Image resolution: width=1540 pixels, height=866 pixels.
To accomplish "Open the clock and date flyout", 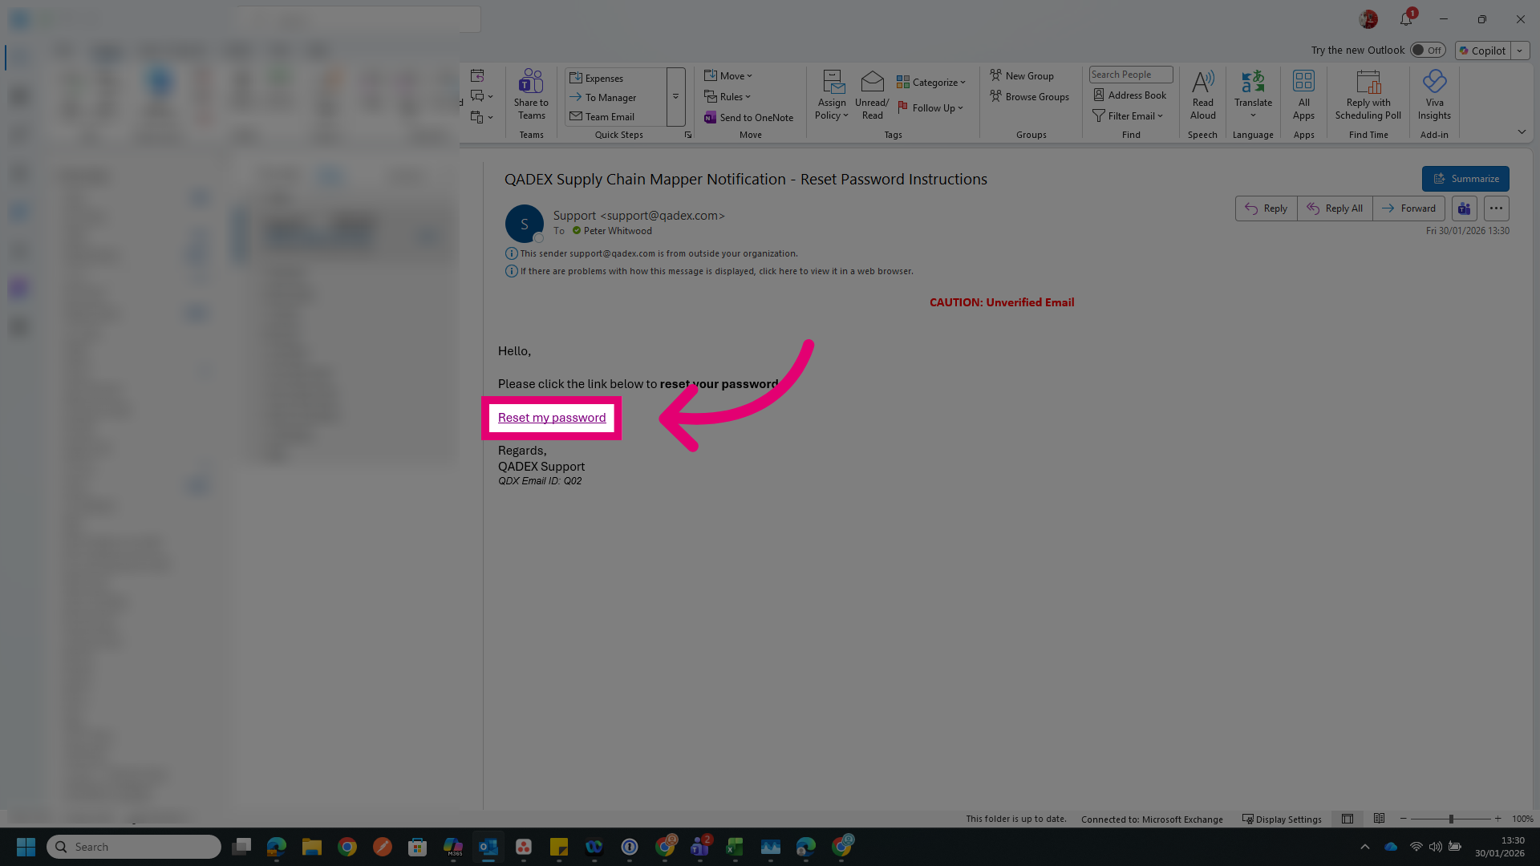I will pyautogui.click(x=1500, y=847).
